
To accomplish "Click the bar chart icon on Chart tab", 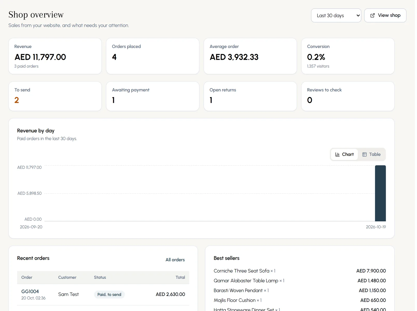I will pyautogui.click(x=337, y=154).
